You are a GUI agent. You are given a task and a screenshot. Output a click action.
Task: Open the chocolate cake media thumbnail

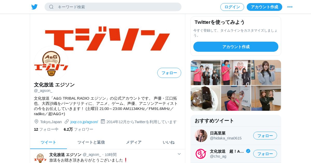point(206,98)
